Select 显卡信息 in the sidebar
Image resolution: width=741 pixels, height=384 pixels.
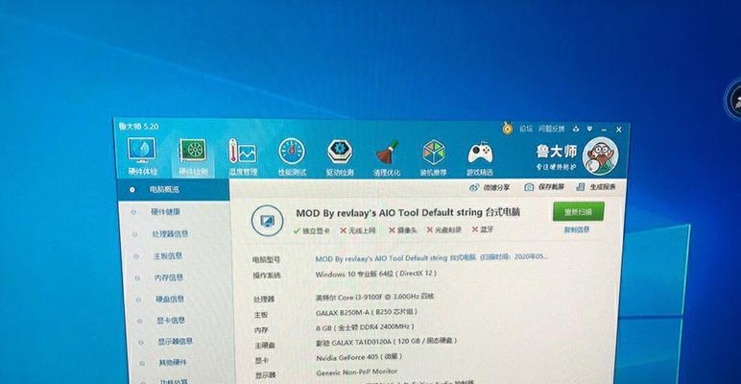171,320
